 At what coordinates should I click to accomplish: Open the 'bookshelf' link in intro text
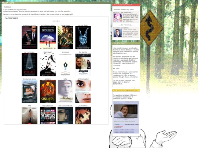pyautogui.click(x=68, y=15)
